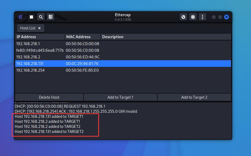The height and width of the screenshot is (156, 251).
Task: Click MAC address 00:0C:29:96:81:76
Action: click(x=82, y=64)
